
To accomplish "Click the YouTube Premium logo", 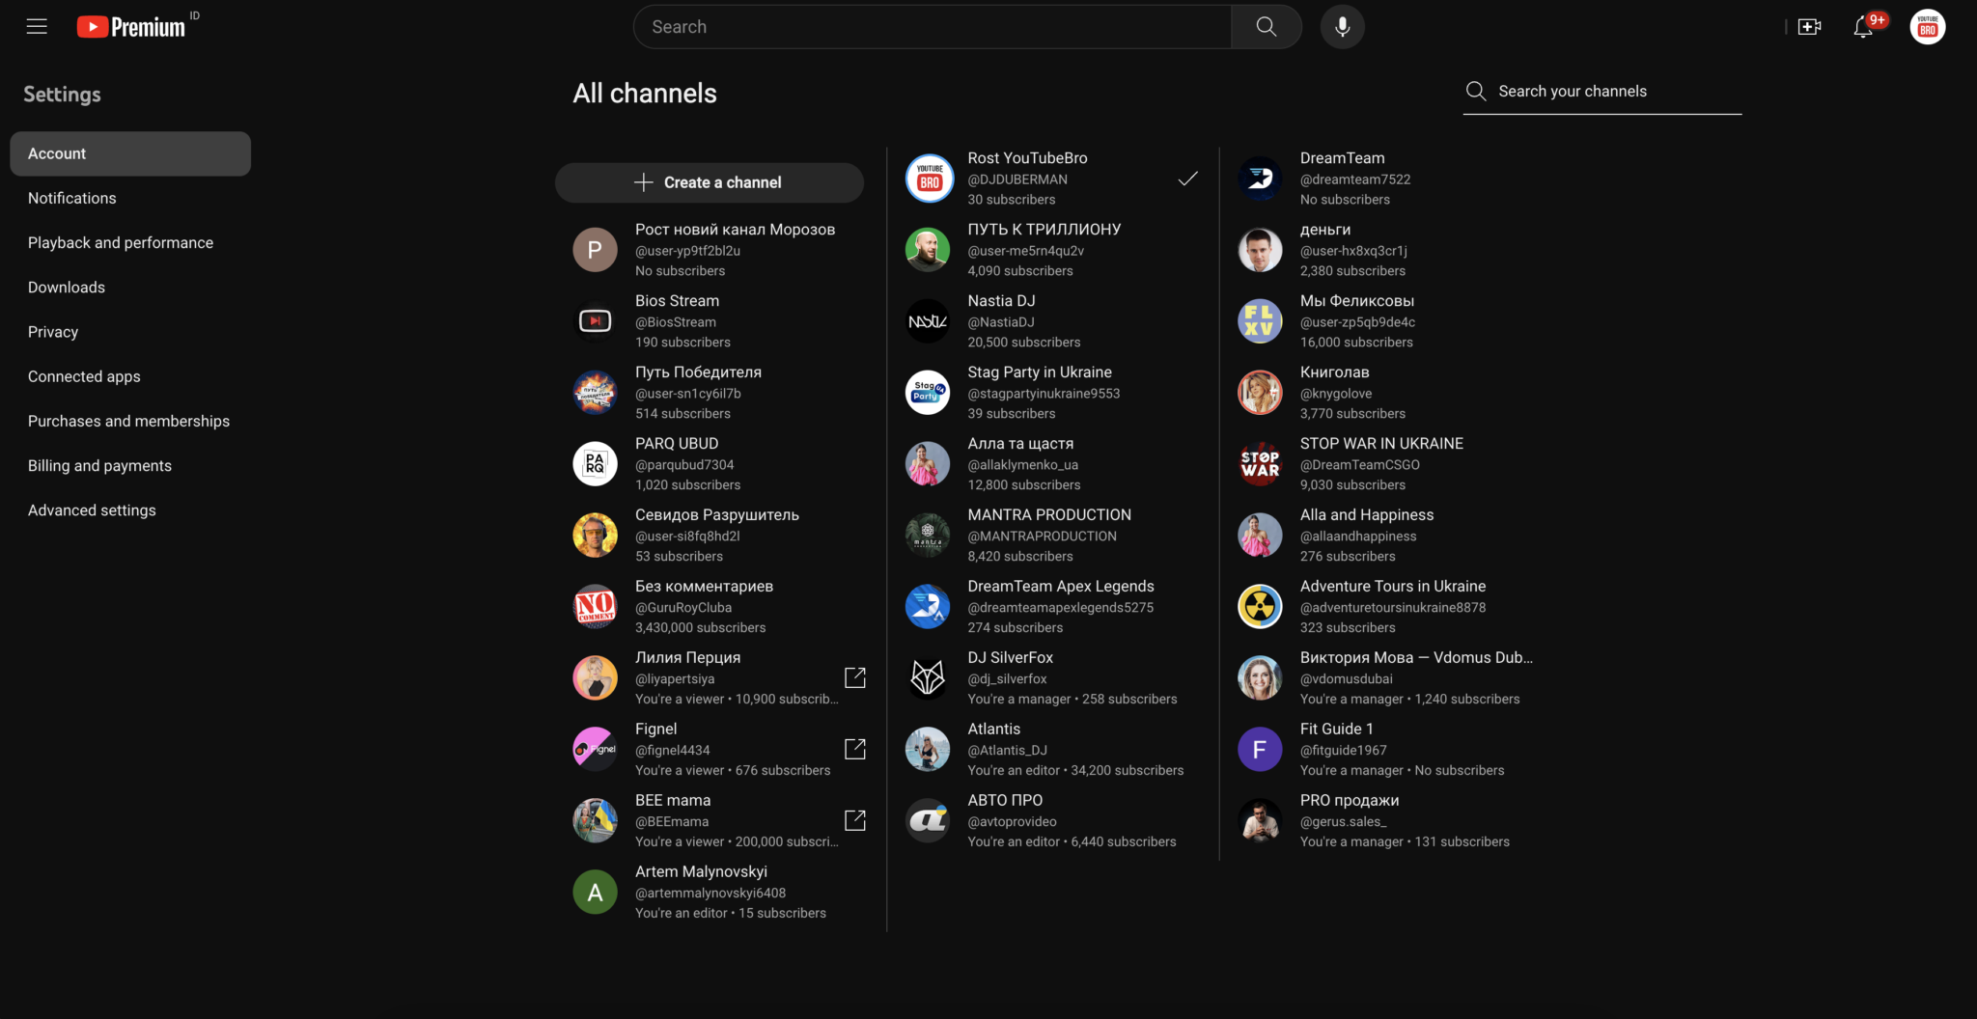I will coord(131,27).
